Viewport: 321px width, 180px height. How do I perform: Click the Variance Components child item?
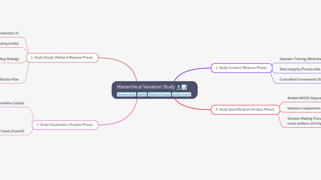304,108
